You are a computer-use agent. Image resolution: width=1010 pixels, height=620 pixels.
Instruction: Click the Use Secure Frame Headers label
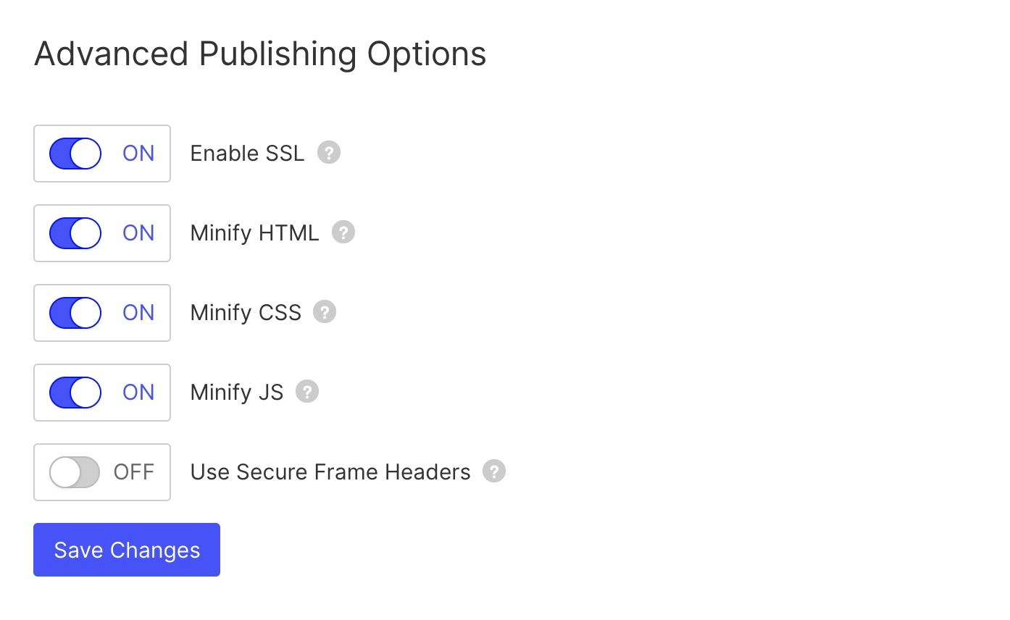point(330,472)
